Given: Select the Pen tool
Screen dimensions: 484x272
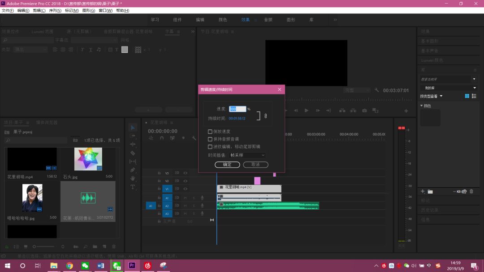Looking at the screenshot, I should [x=133, y=170].
